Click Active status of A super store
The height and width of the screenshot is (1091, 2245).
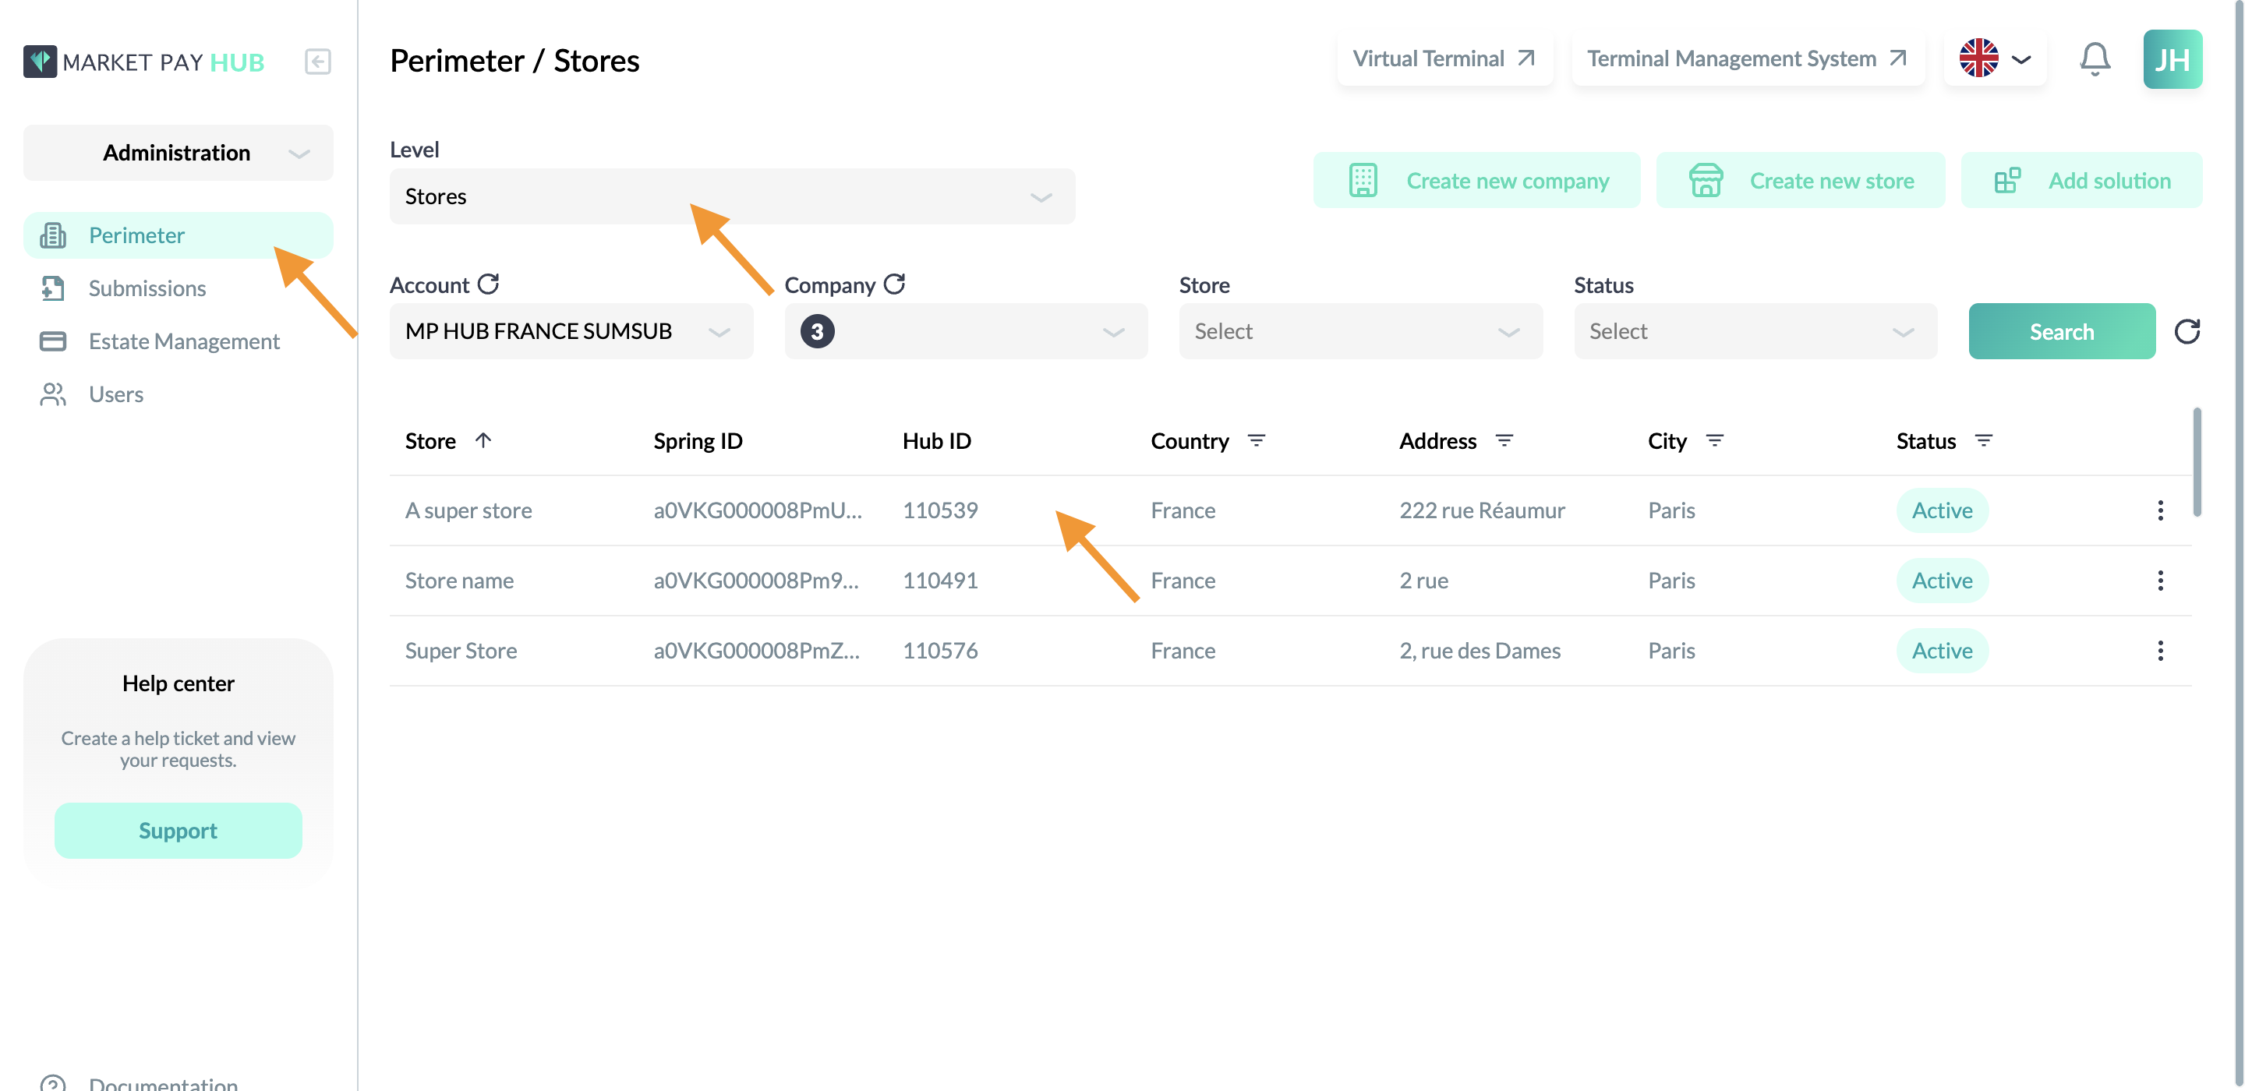click(x=1942, y=510)
